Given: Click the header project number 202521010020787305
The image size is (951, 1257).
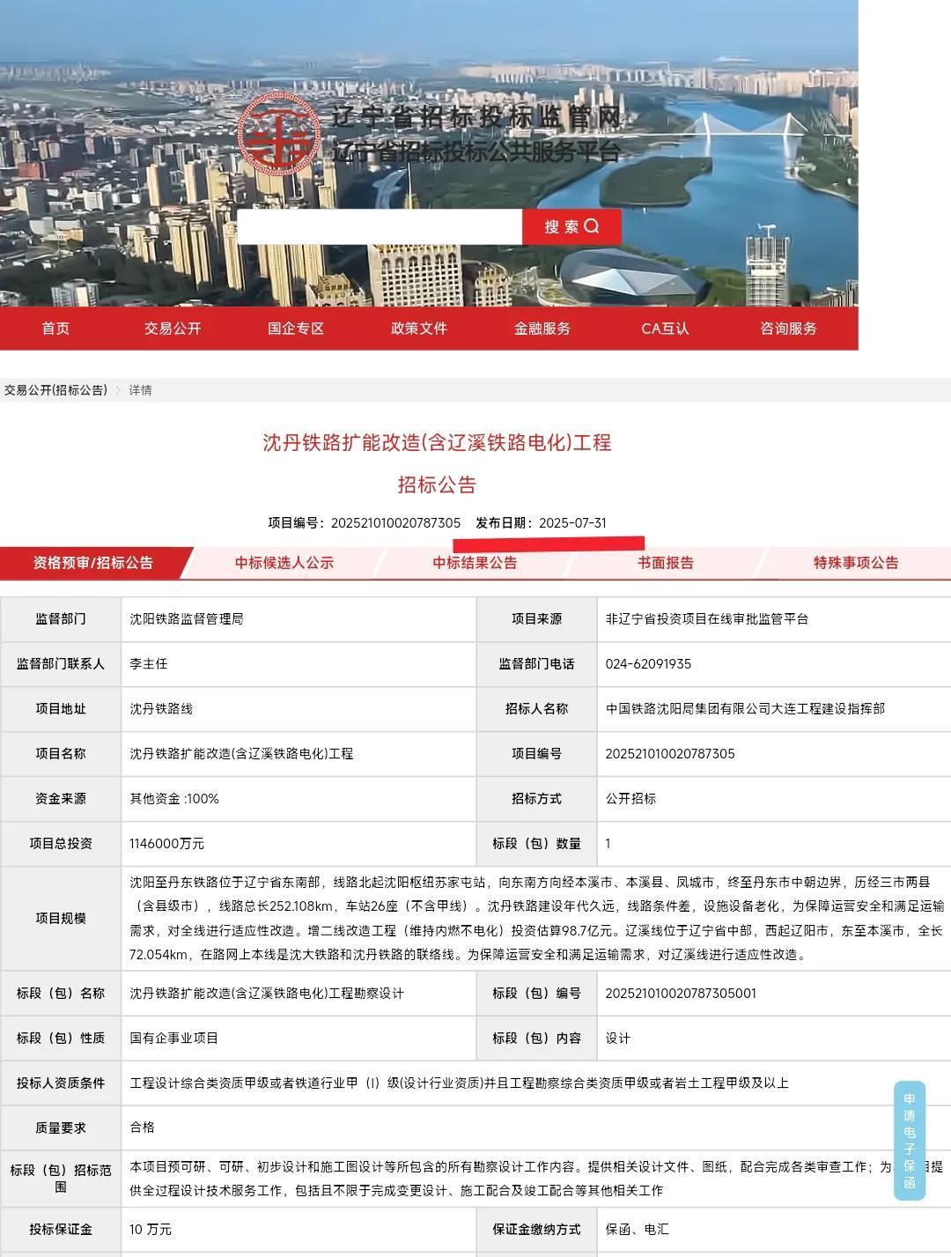Looking at the screenshot, I should pyautogui.click(x=395, y=523).
